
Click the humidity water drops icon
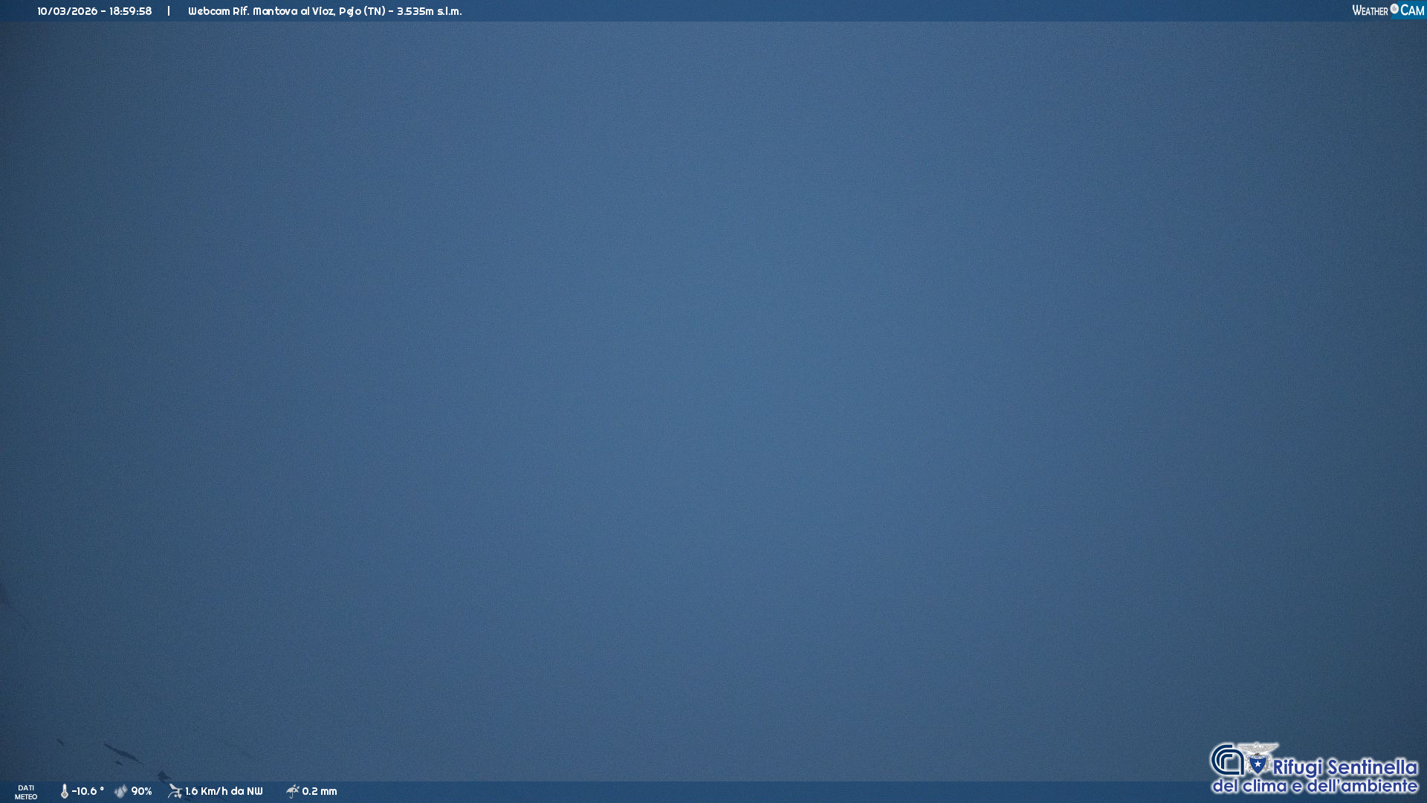click(x=120, y=792)
